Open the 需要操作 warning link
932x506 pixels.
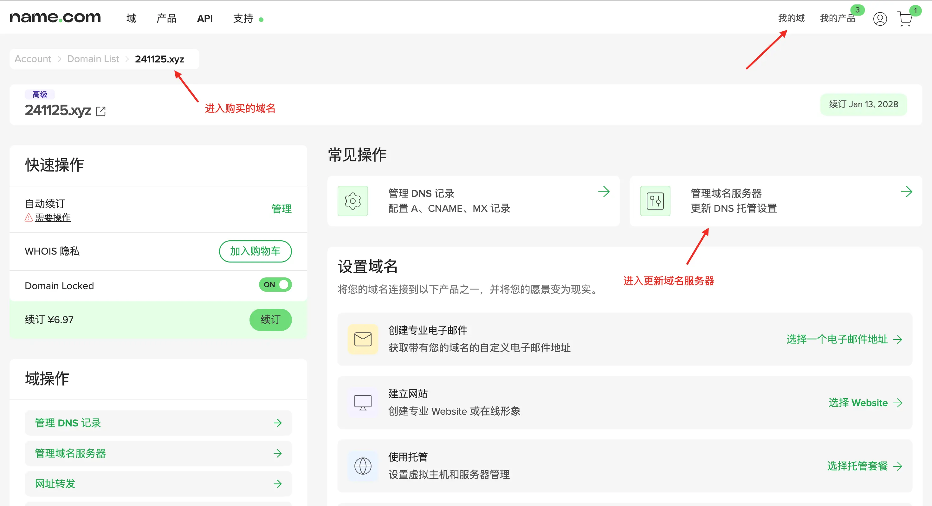(x=52, y=217)
